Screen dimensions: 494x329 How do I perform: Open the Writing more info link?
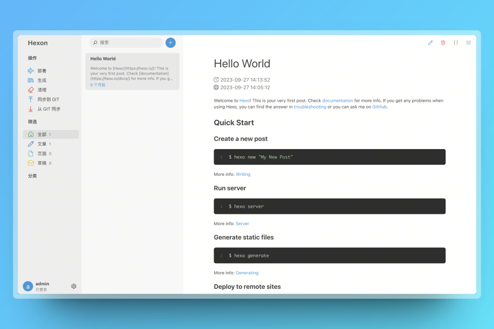point(243,174)
